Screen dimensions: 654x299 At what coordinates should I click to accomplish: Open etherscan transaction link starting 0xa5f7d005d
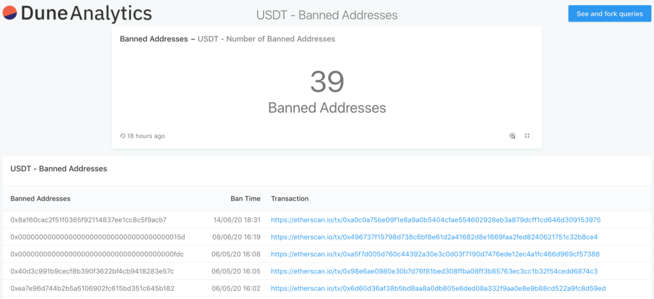coord(435,254)
